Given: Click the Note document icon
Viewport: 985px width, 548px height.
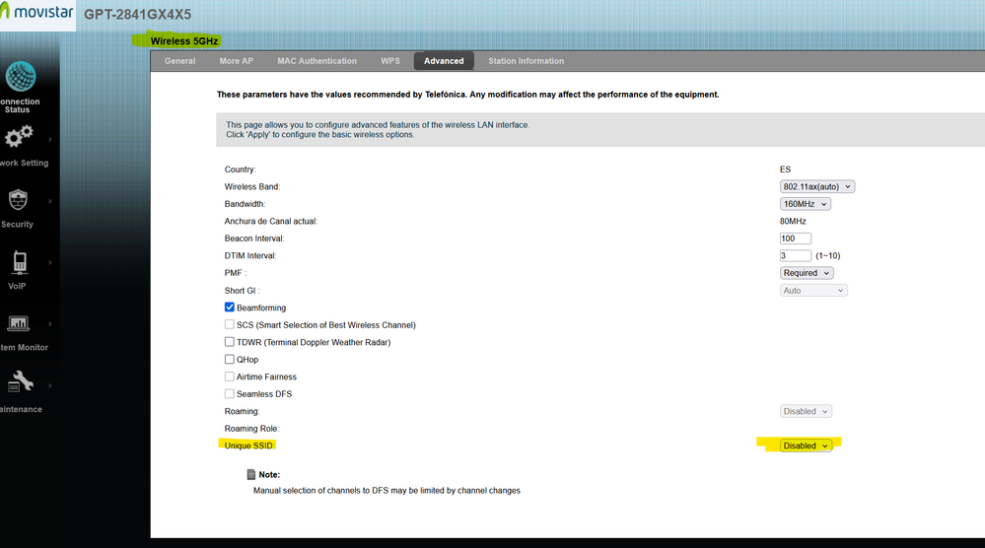Looking at the screenshot, I should click(x=251, y=474).
